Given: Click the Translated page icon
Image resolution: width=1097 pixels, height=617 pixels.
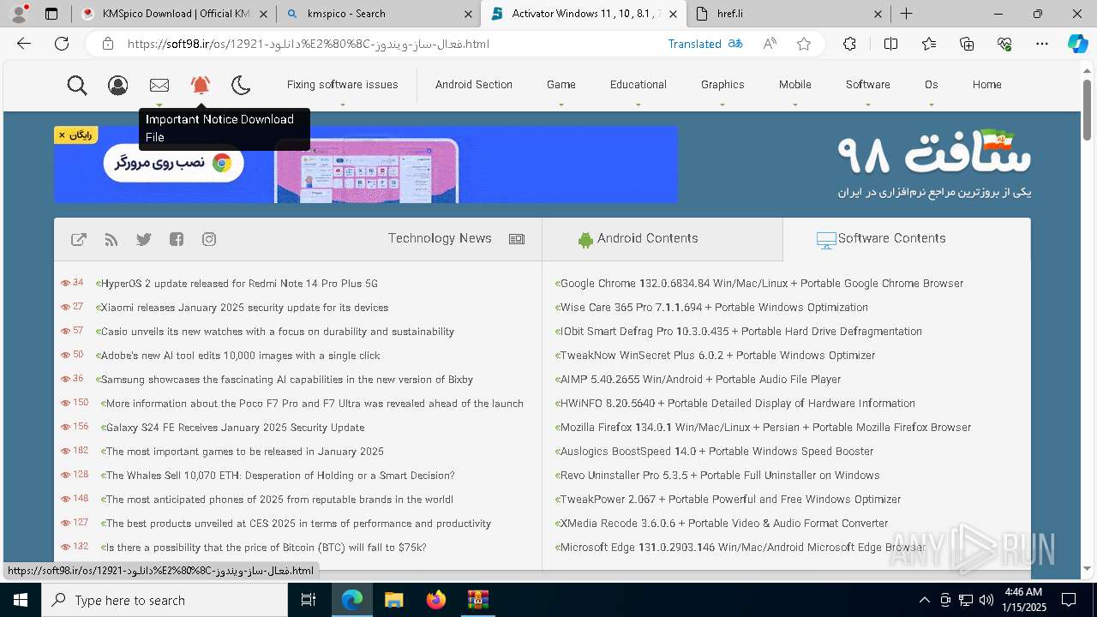Looking at the screenshot, I should pyautogui.click(x=735, y=44).
